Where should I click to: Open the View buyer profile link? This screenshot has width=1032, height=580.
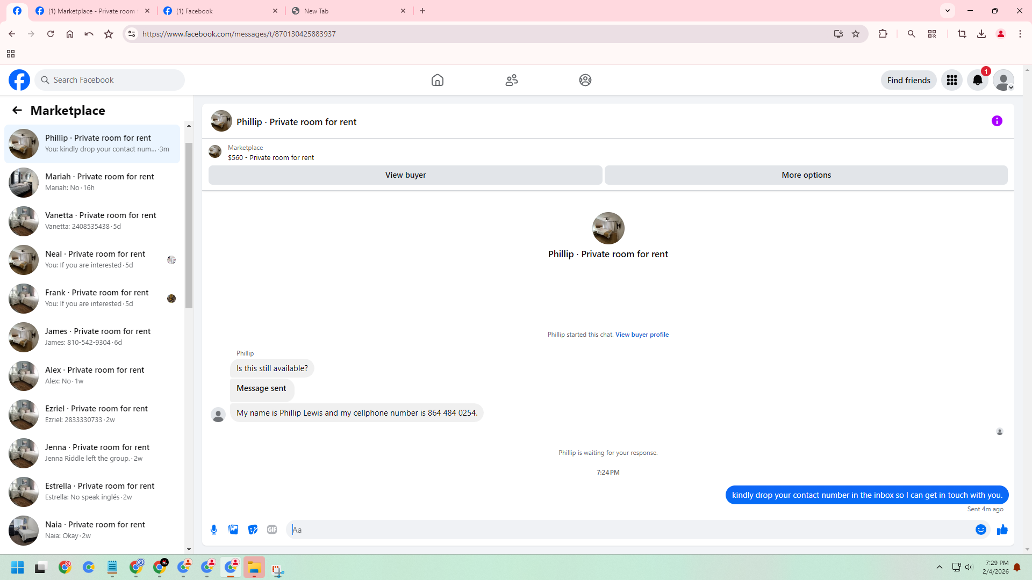tap(642, 334)
